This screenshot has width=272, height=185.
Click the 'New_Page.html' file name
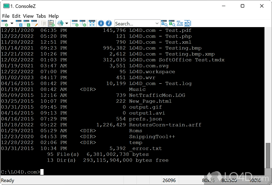click(150, 101)
